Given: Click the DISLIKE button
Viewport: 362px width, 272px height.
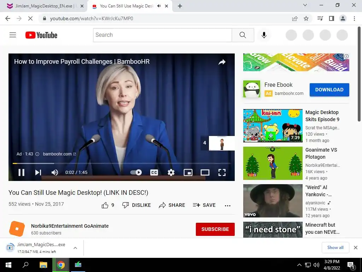Looking at the screenshot, I should pyautogui.click(x=136, y=205).
